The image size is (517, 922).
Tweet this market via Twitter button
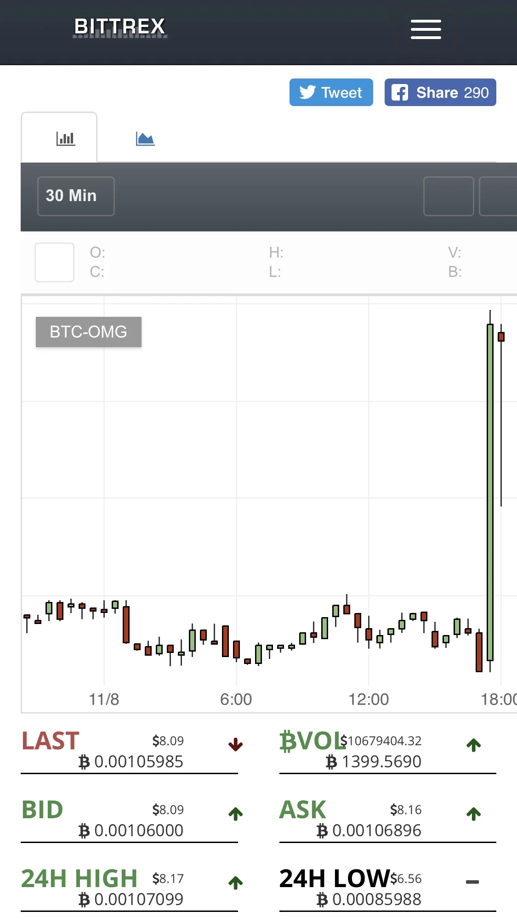click(x=331, y=92)
